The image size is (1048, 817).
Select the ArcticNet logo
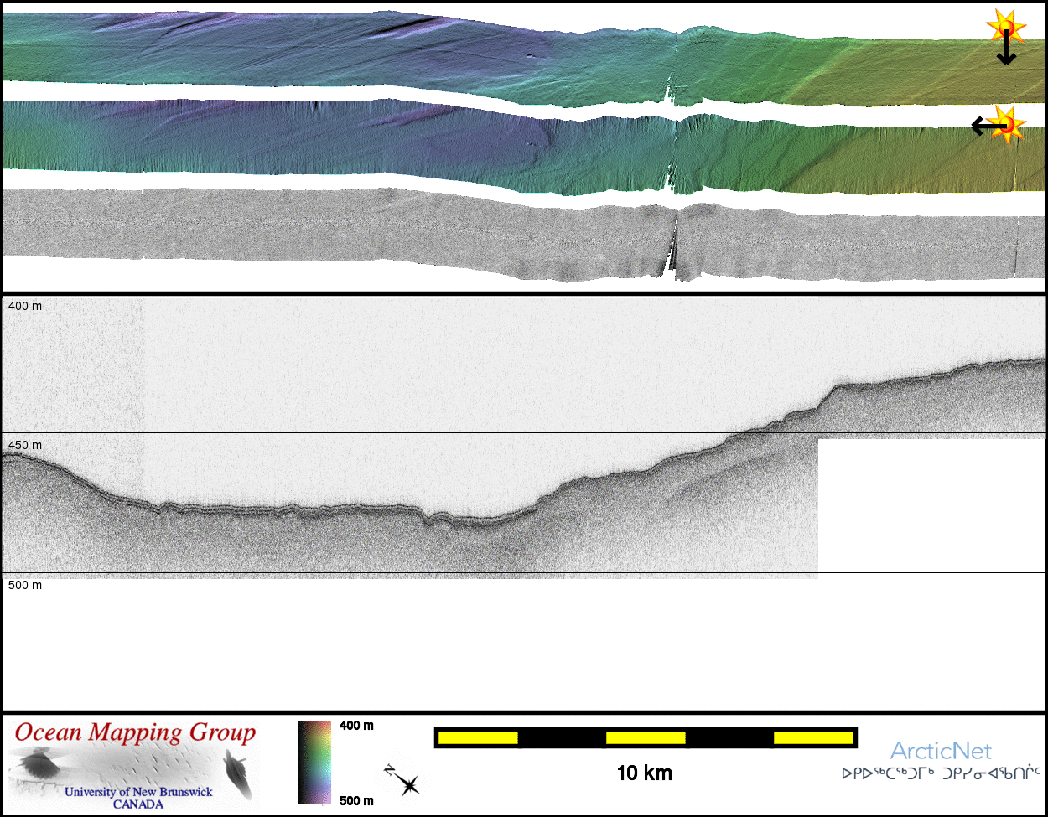point(941,751)
